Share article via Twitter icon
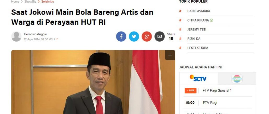This screenshot has width=269, height=114. tap(134, 36)
